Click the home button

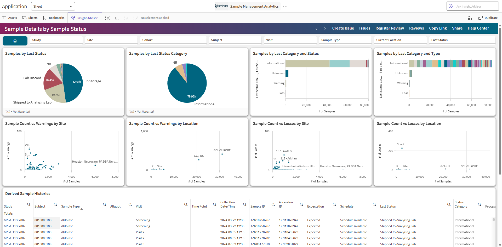click(15, 41)
